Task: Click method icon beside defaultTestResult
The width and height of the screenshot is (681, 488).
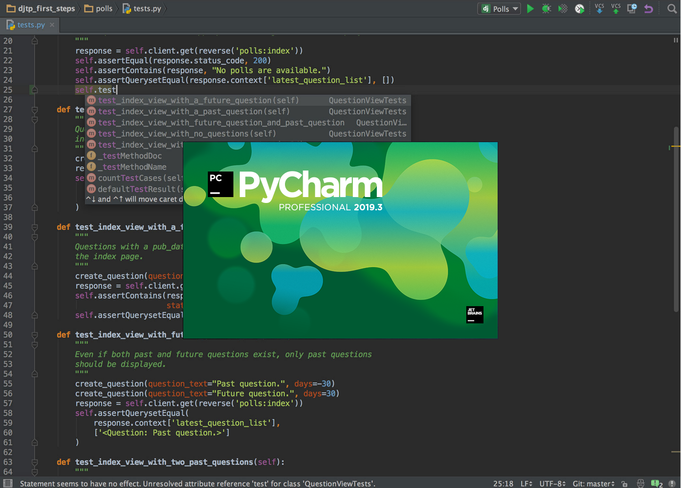Action: (x=91, y=189)
